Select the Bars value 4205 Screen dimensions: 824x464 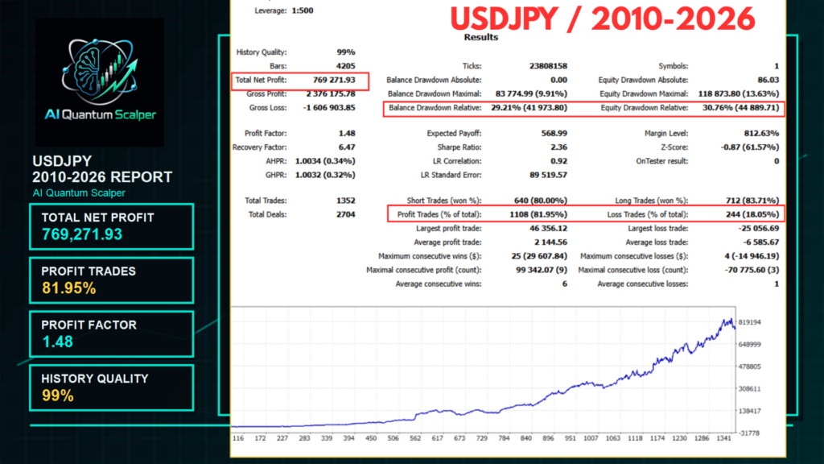pos(346,66)
